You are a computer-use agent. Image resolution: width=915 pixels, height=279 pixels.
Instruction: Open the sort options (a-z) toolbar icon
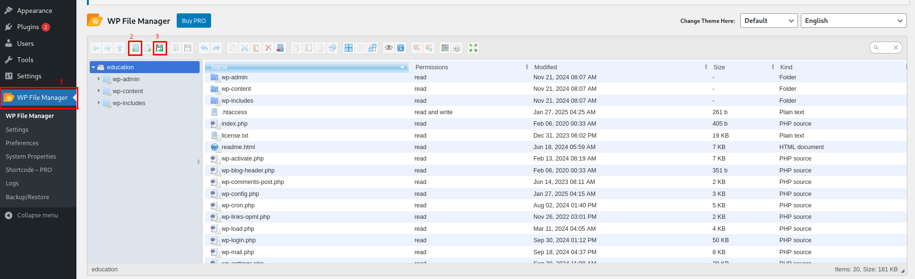[457, 48]
